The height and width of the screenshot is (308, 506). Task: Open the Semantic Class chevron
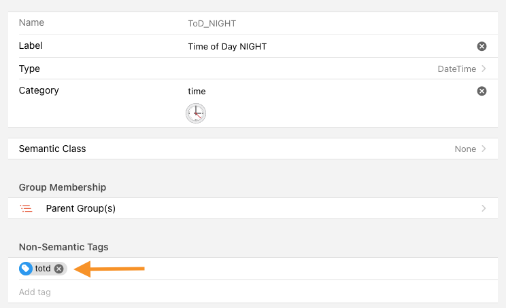coord(484,149)
